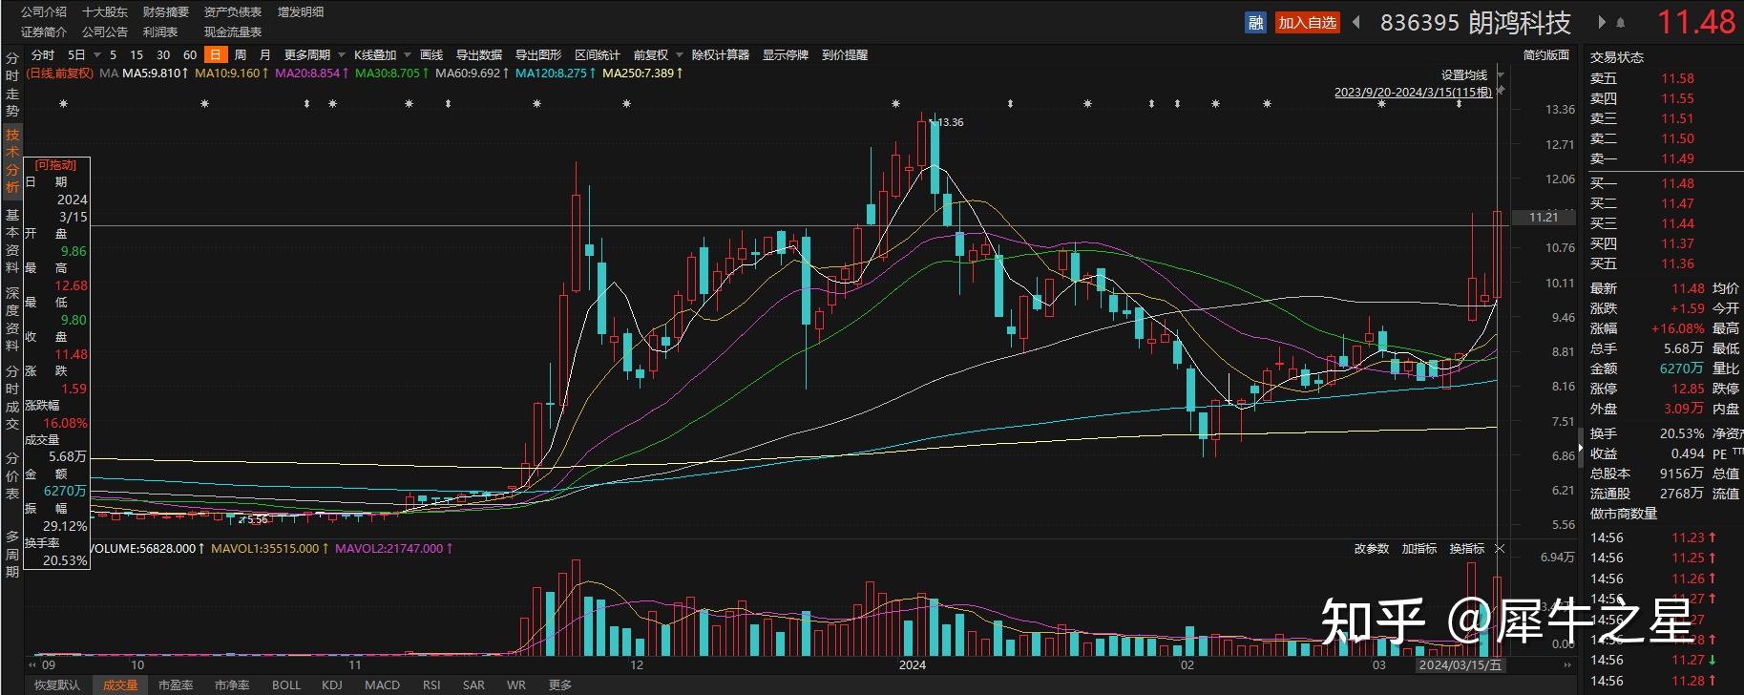Click 导出数据 to export data
Viewport: 1744px width, 695px height.
coord(479,55)
